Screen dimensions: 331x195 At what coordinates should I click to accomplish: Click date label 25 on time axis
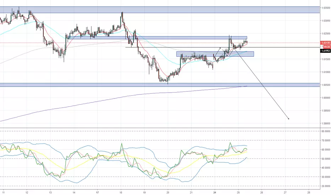[238, 193]
